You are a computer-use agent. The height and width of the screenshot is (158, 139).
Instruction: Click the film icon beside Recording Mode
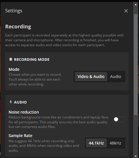point(11,59)
